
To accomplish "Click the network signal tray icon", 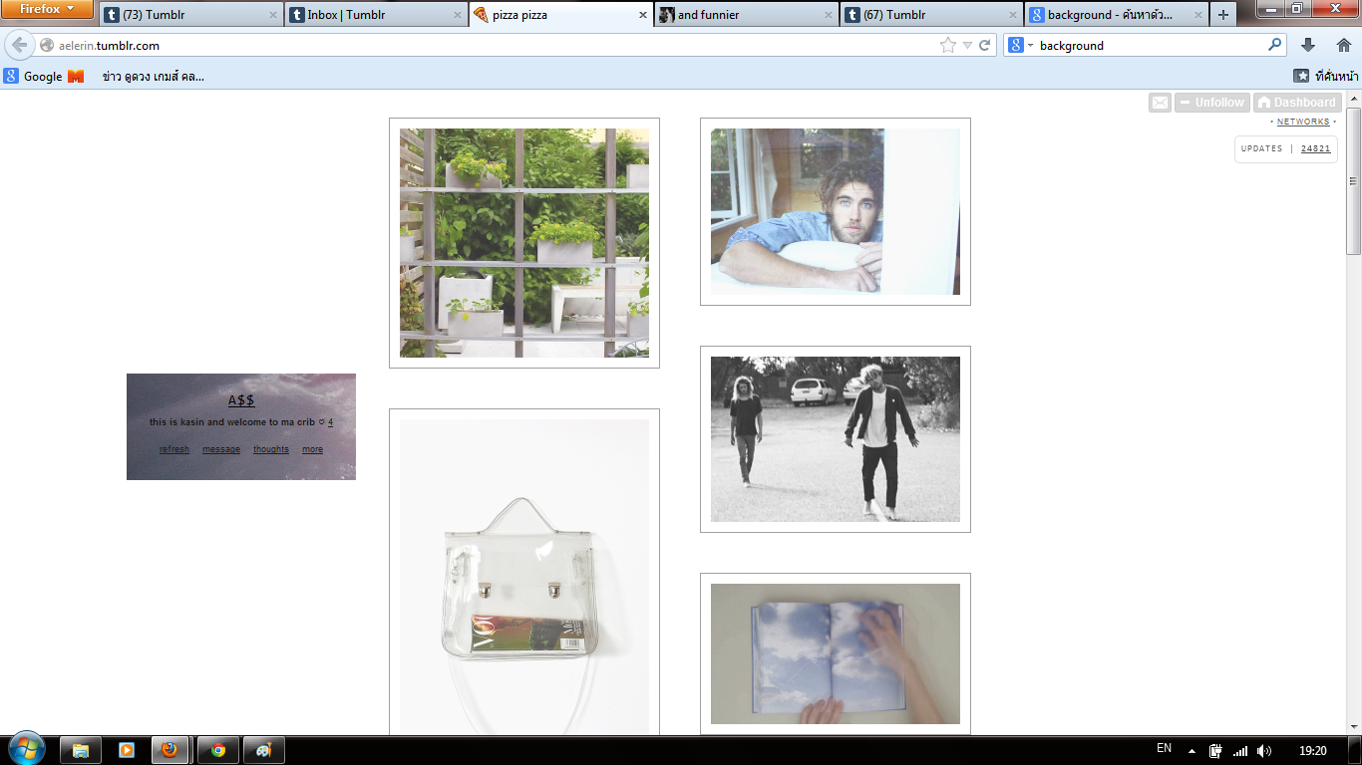I will 1240,751.
